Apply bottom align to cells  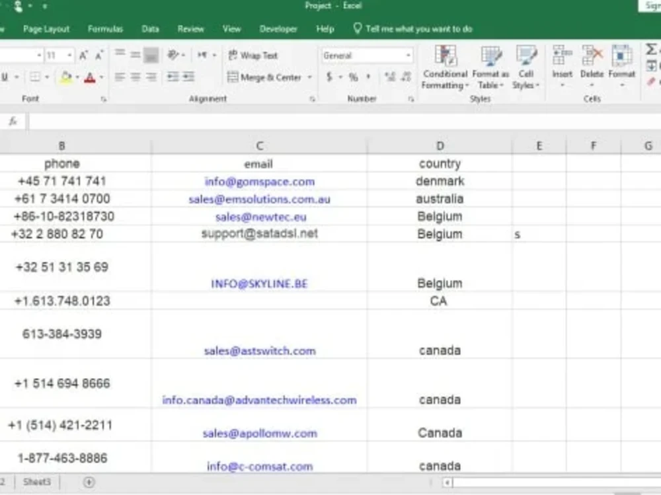point(151,55)
